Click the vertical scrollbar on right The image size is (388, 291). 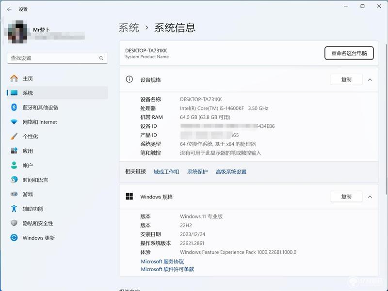[386, 119]
